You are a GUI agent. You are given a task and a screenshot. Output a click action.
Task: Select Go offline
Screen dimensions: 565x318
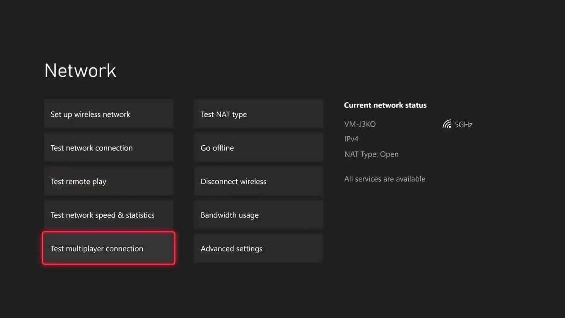coord(258,148)
